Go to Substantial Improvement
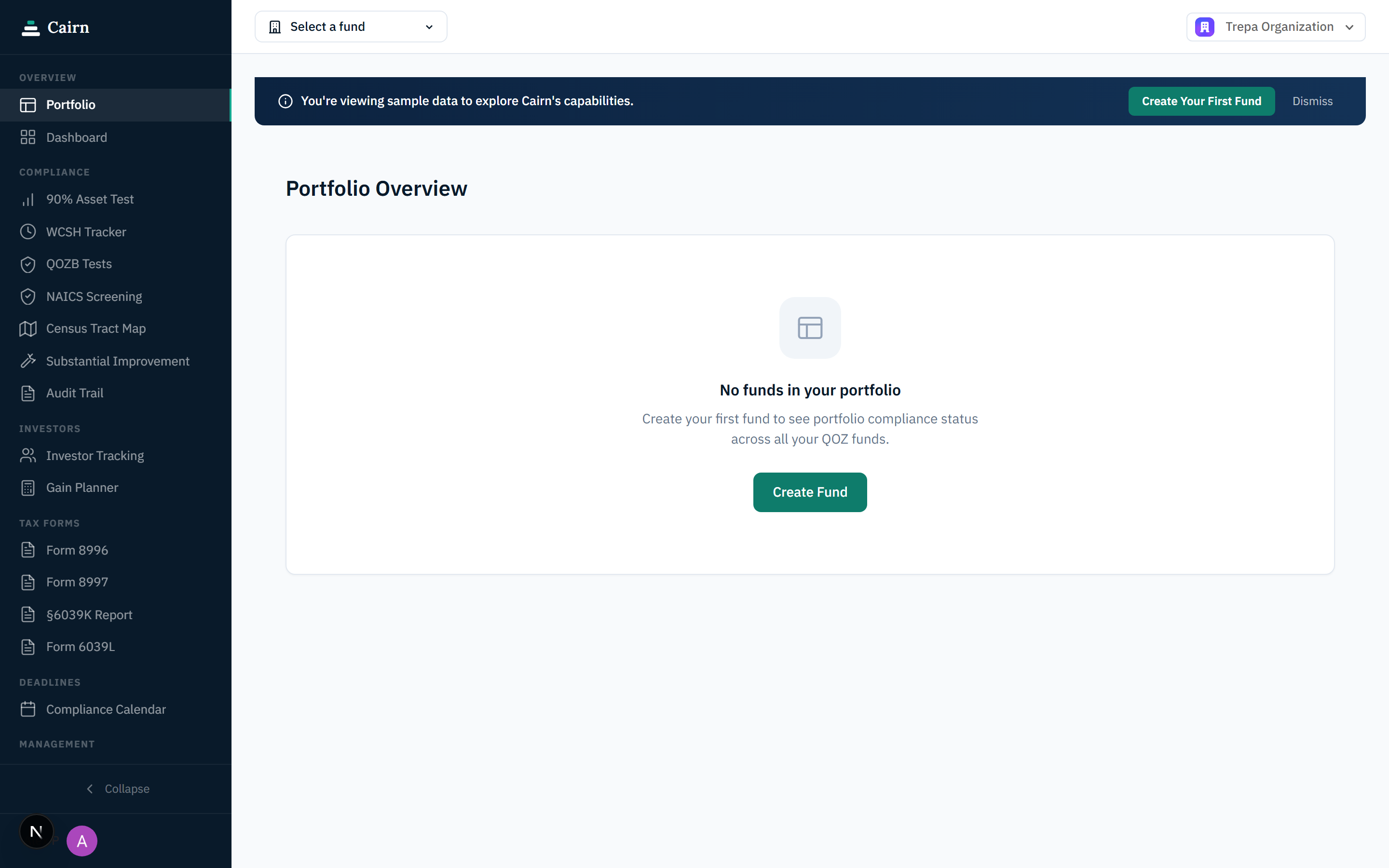The image size is (1389, 868). pyautogui.click(x=115, y=361)
